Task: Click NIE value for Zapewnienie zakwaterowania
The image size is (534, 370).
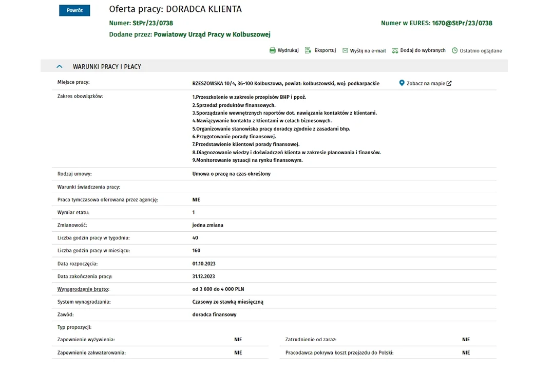Action: coord(238,353)
